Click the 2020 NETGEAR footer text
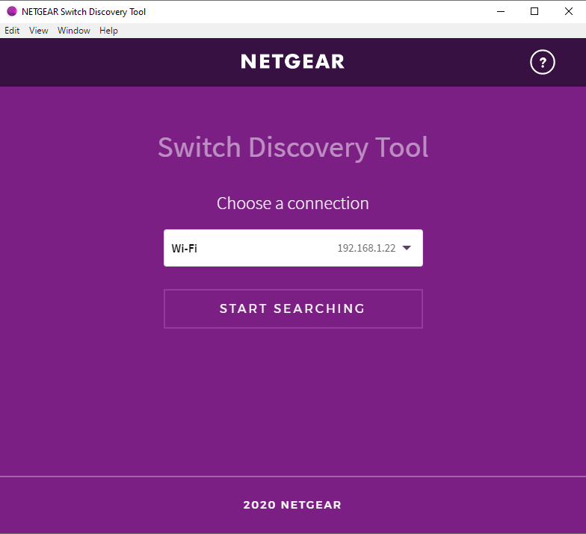Screen dimensions: 586x534 [x=292, y=505]
